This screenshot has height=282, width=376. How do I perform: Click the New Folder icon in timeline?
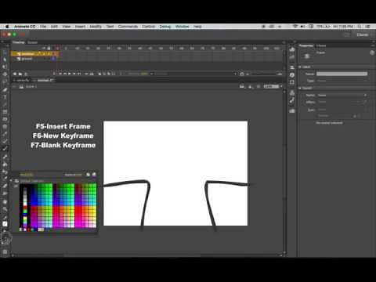tap(20, 74)
